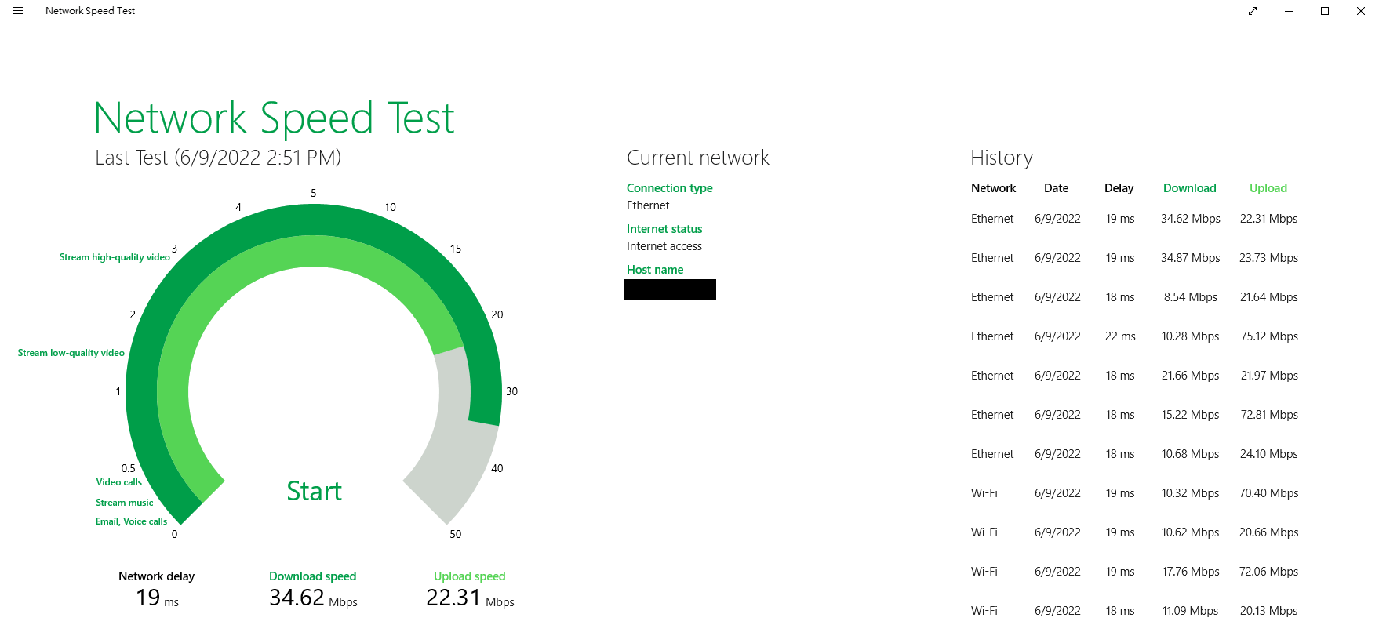This screenshot has width=1379, height=625.
Task: Click the redacted host name box
Action: [669, 290]
